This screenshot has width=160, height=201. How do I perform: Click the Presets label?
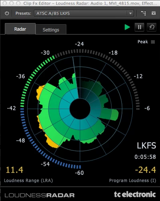click(23, 13)
